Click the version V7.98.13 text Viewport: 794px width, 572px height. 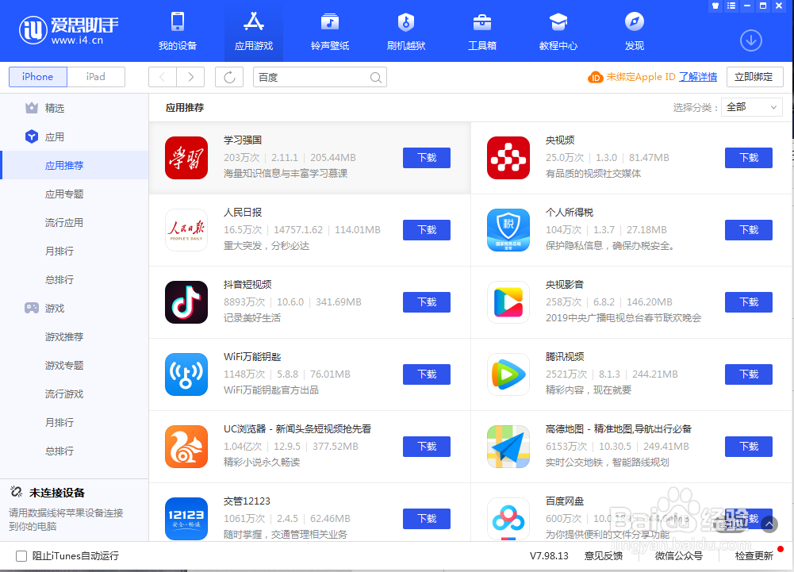(549, 556)
